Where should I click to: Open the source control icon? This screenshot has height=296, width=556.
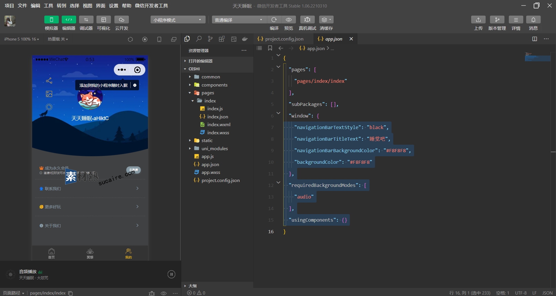[x=210, y=39]
